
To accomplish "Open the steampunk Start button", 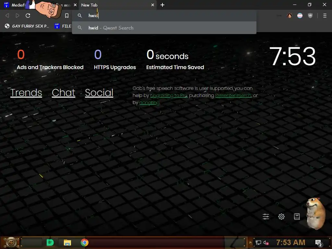I will click(11, 243).
